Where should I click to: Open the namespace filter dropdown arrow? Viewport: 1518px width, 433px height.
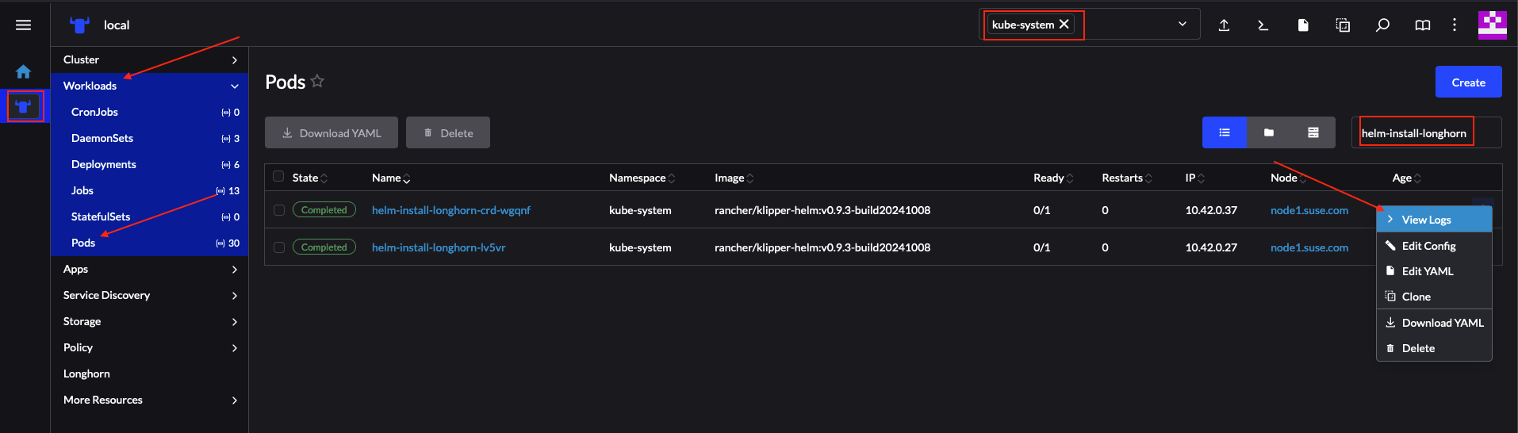click(1182, 25)
